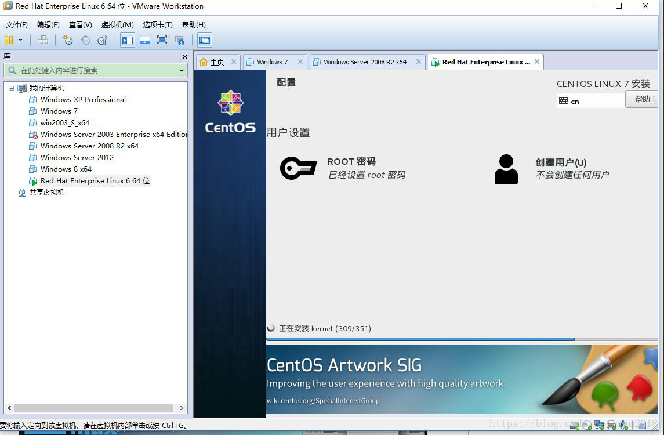Open the 查看(V) menu
This screenshot has height=435, width=664.
point(81,24)
